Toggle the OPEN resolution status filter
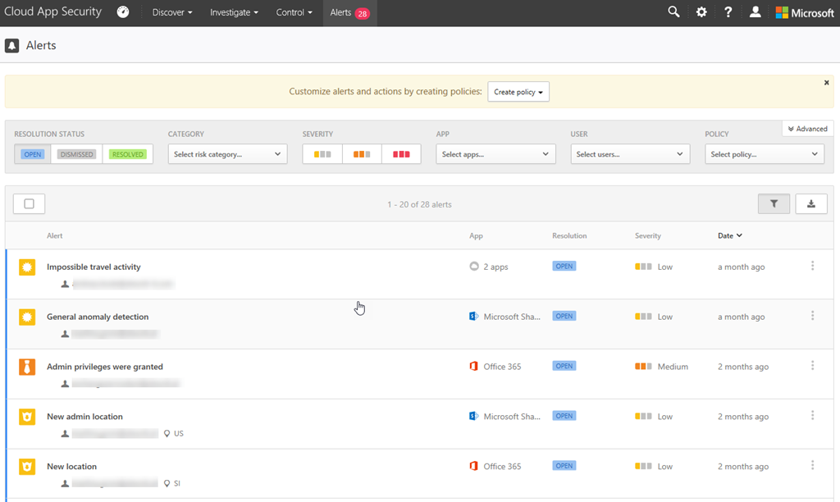This screenshot has height=502, width=840. [x=33, y=154]
